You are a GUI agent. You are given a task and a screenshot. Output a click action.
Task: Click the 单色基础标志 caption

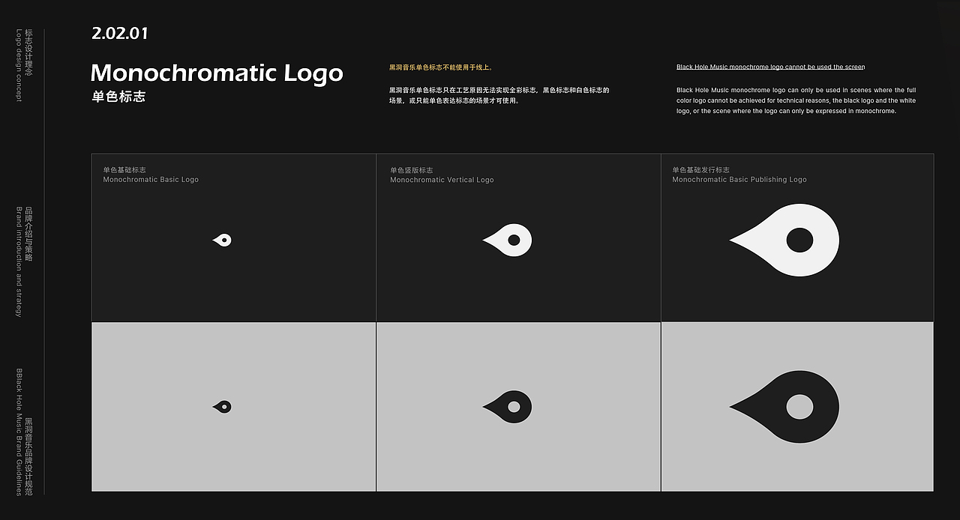pos(124,170)
